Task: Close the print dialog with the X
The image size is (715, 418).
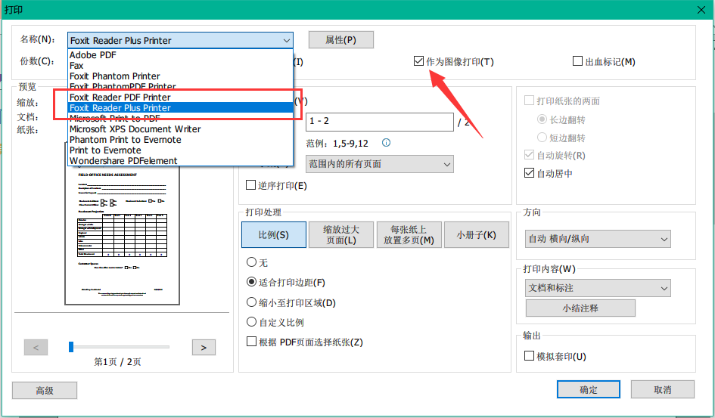Action: (x=701, y=10)
